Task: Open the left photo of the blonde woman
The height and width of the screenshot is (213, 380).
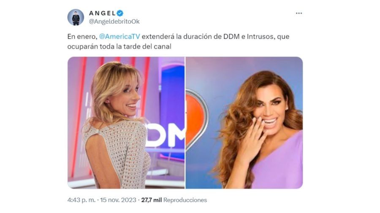Action: (126, 123)
